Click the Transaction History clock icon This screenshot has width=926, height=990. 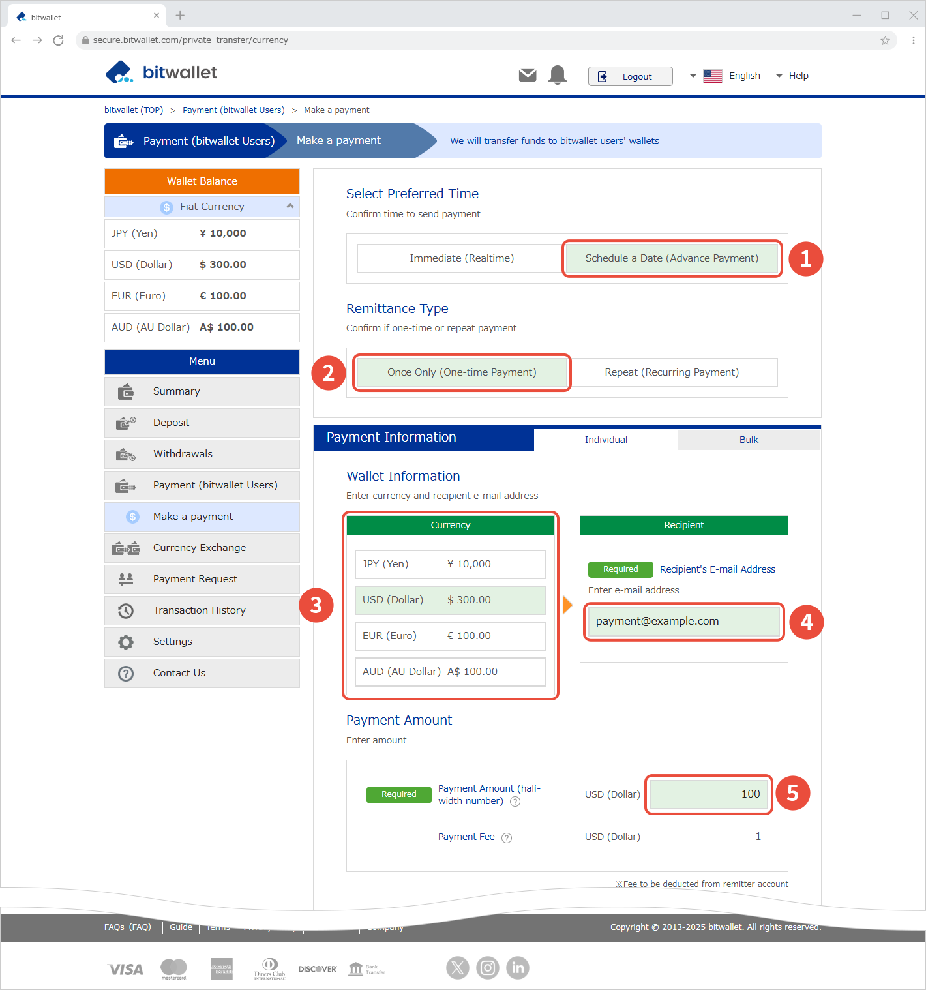[126, 610]
